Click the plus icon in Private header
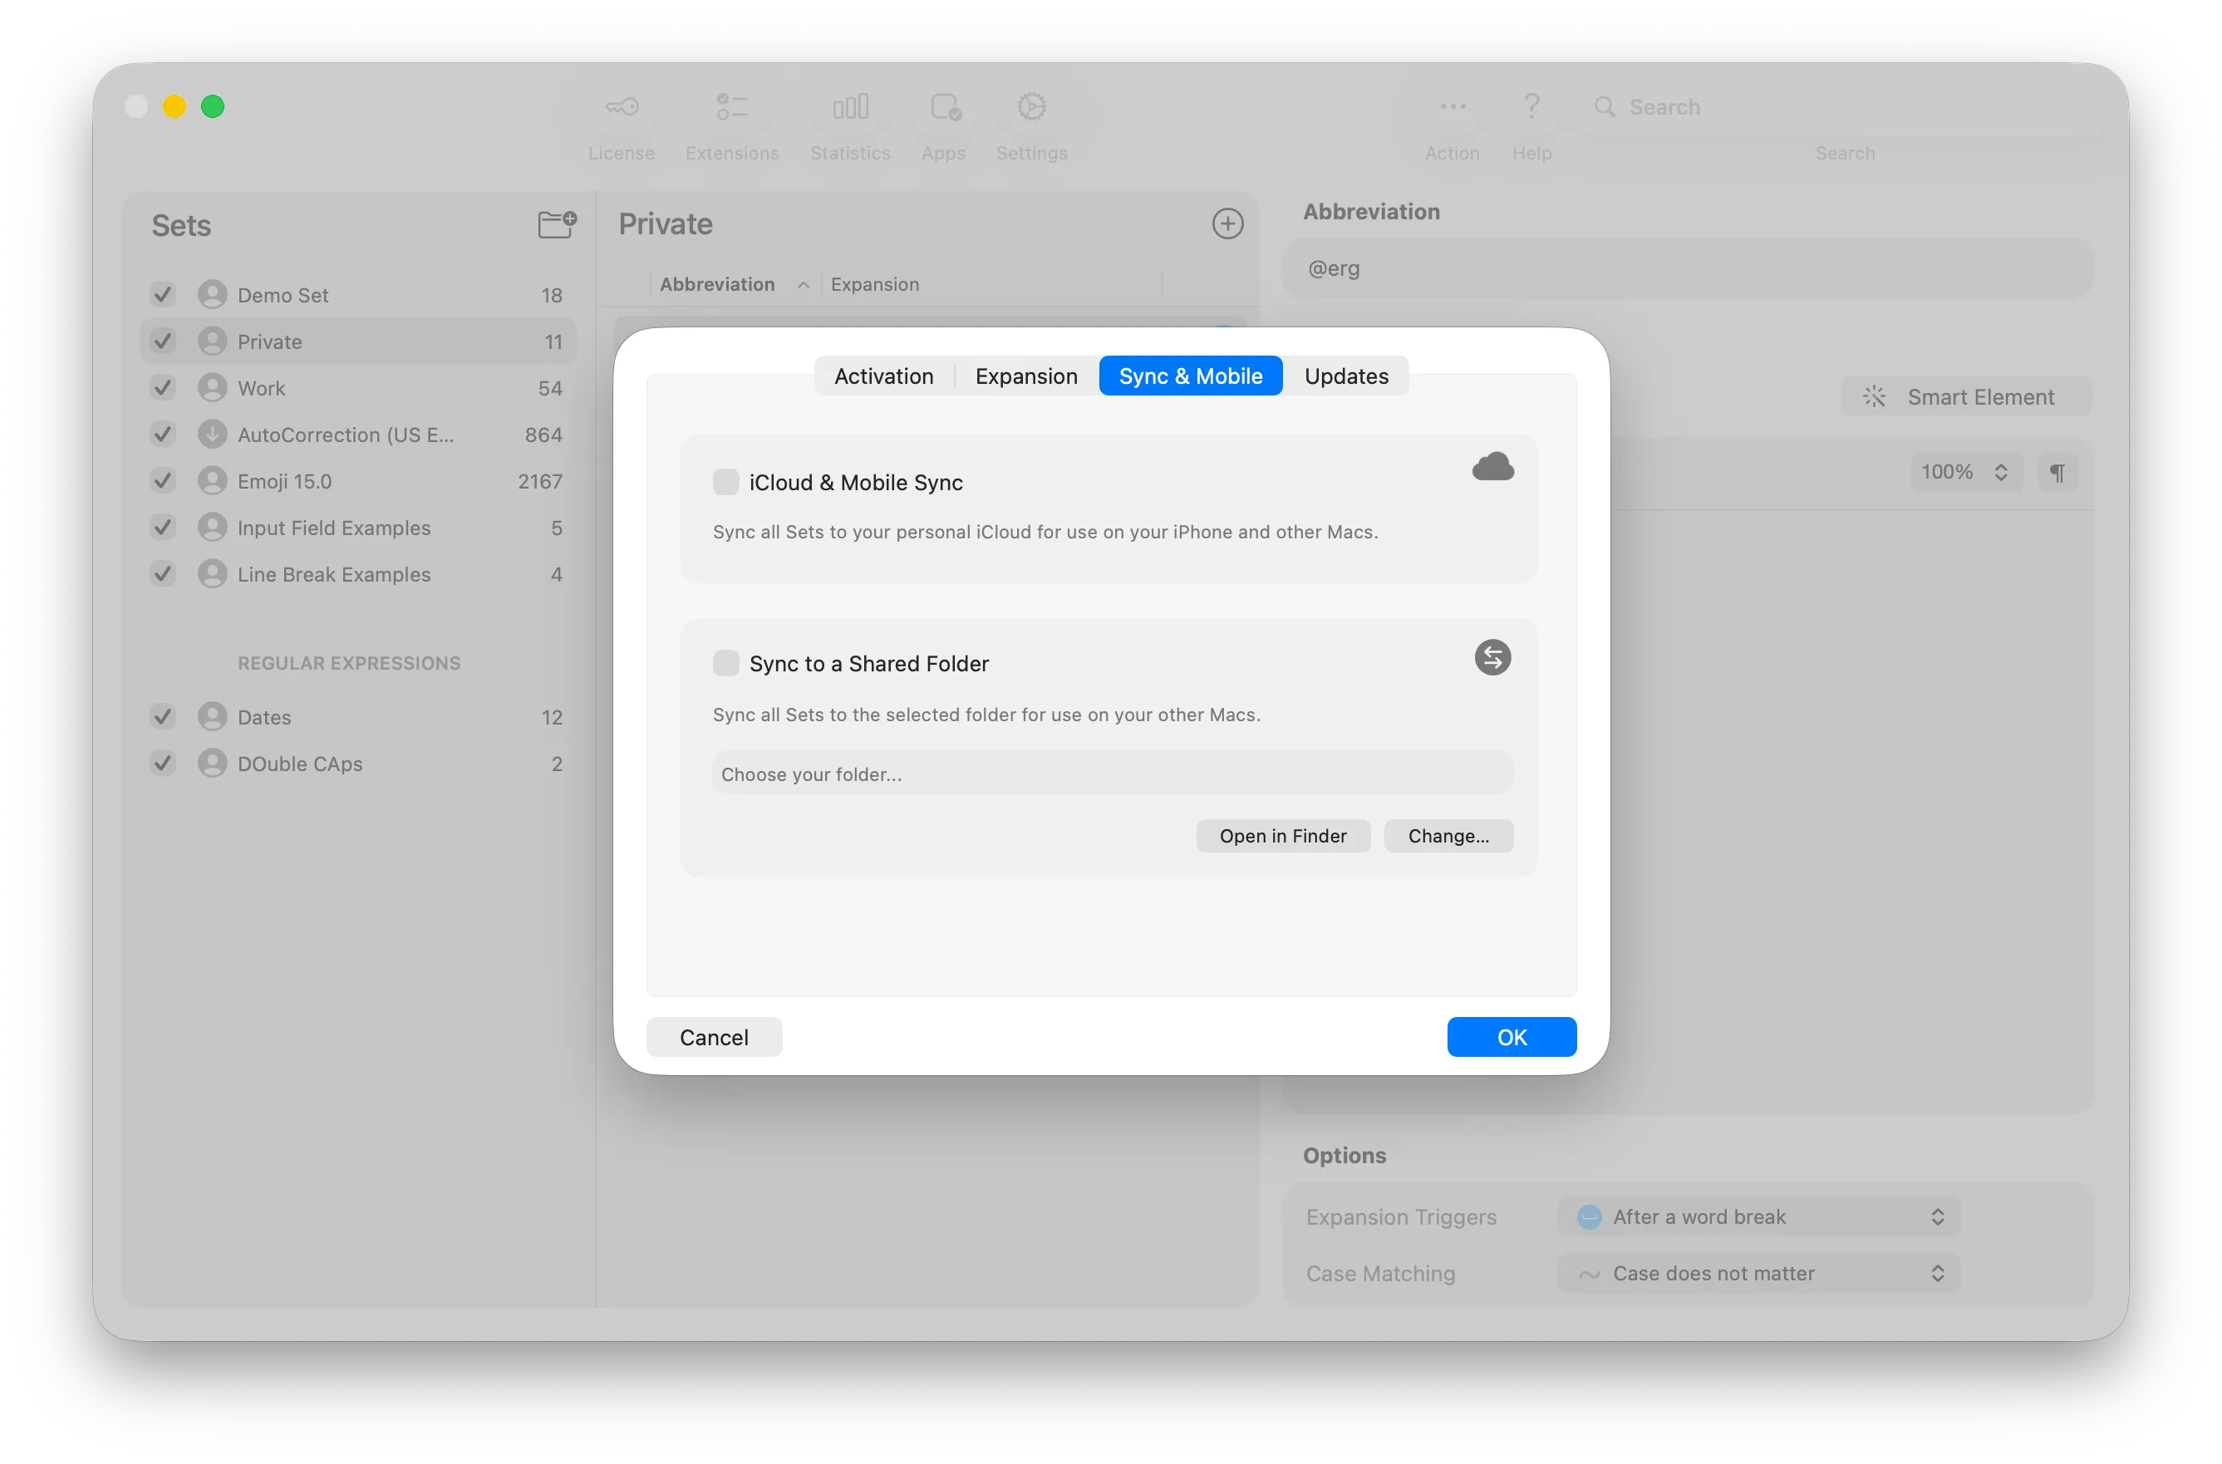 tap(1227, 224)
